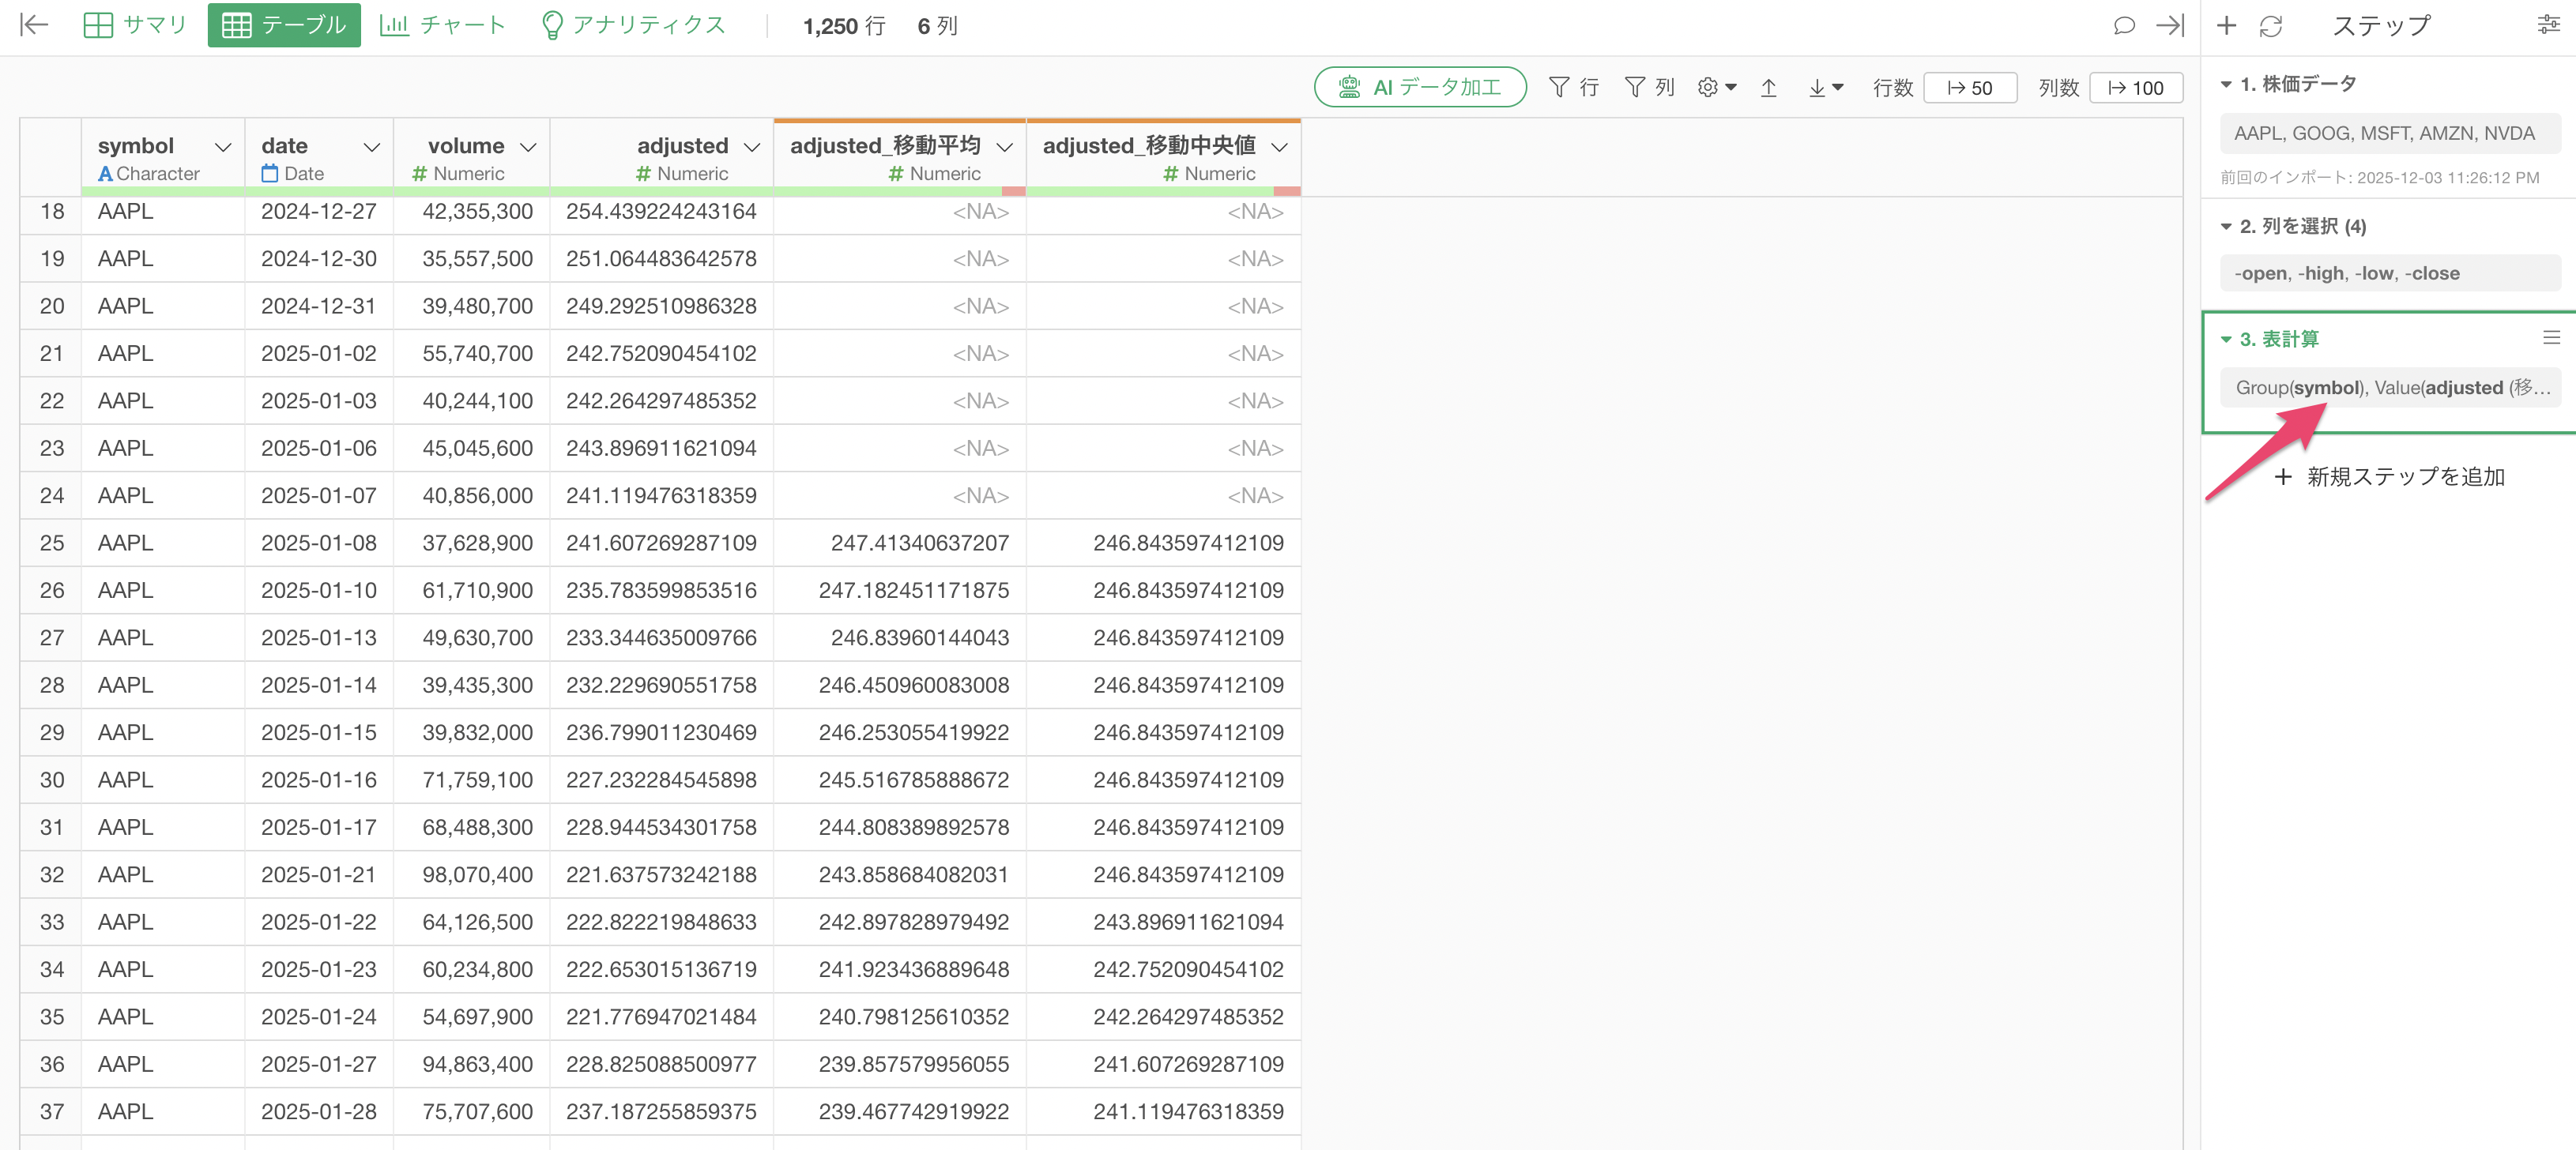Open the hamburger menu on step 3
Viewport: 2576px width, 1150px height.
tap(2551, 339)
